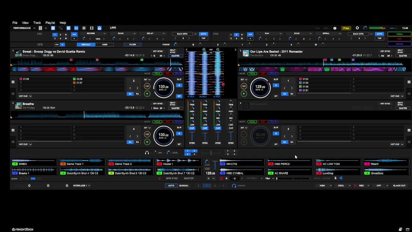Click the CUE button on deck 3
The image size is (412, 232).
point(147,134)
